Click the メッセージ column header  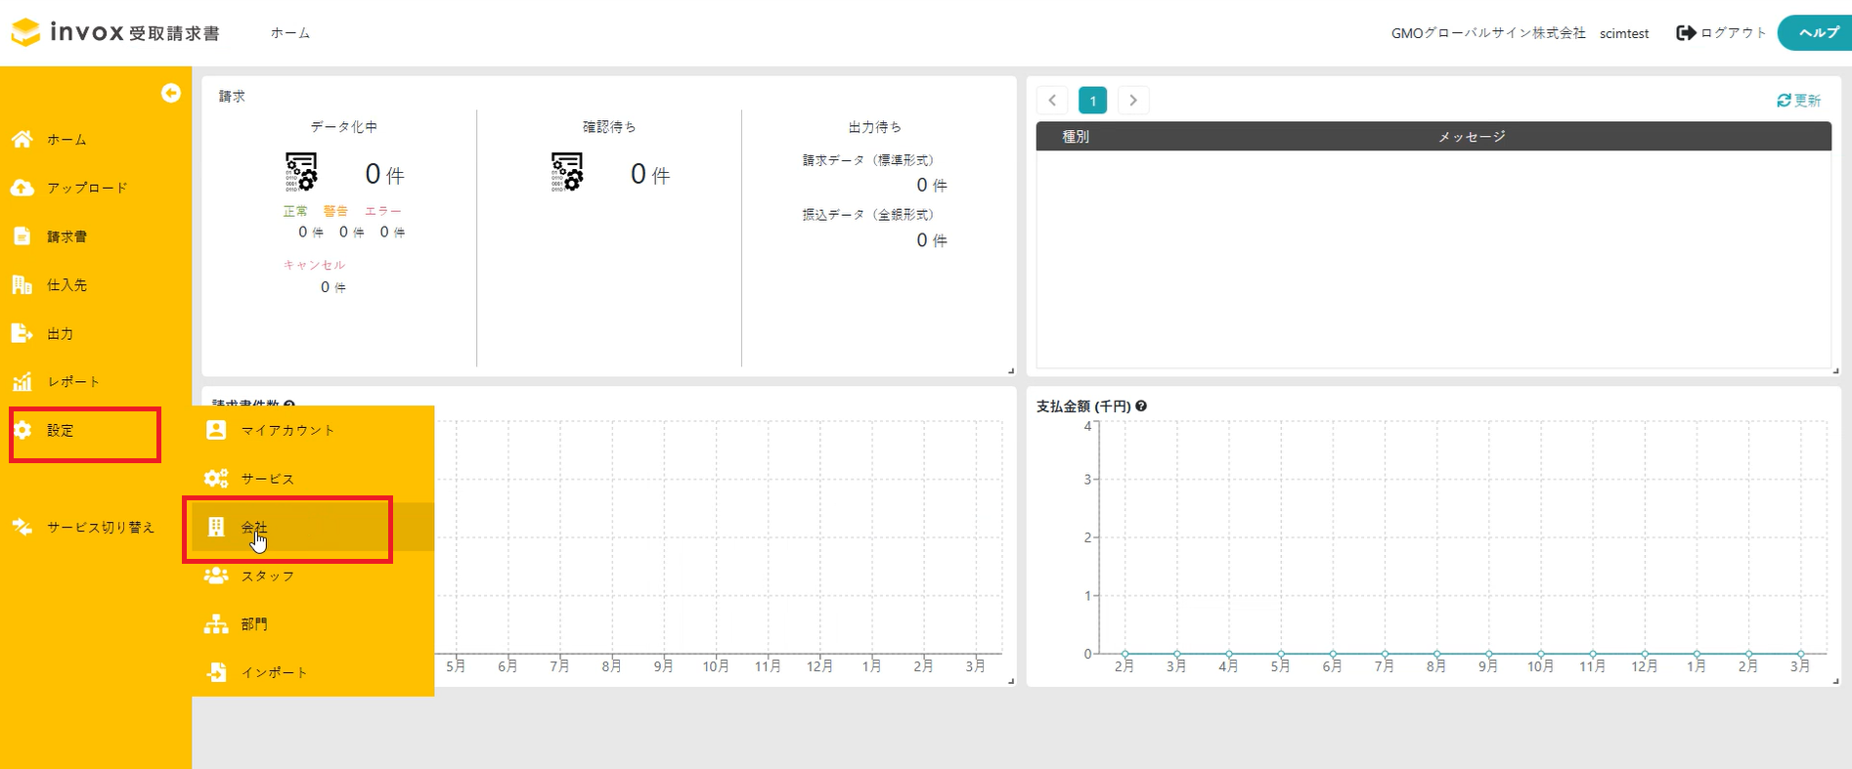point(1472,137)
